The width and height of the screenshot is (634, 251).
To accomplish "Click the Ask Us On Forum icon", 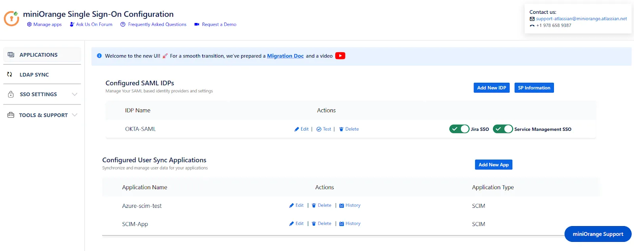I will click(x=72, y=25).
